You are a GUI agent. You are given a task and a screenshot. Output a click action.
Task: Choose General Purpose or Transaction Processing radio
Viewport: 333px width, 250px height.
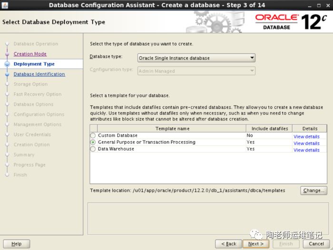tap(93, 142)
